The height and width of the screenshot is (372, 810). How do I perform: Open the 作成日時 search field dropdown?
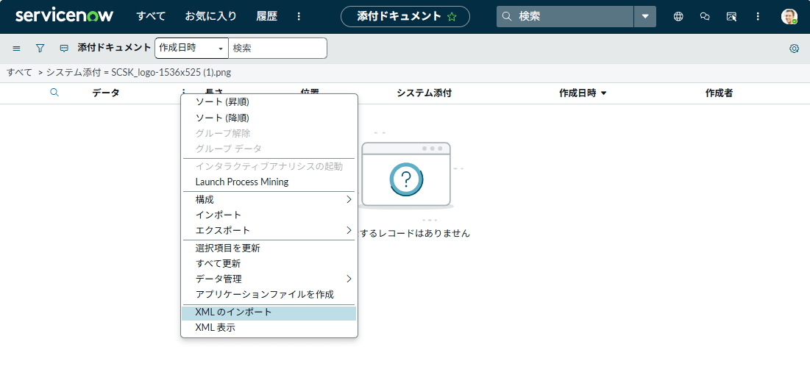[191, 48]
